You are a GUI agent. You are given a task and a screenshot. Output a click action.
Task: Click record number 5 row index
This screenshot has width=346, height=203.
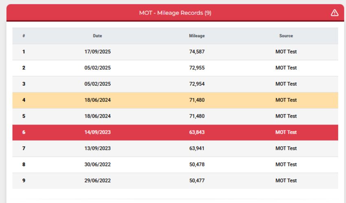[x=24, y=116]
